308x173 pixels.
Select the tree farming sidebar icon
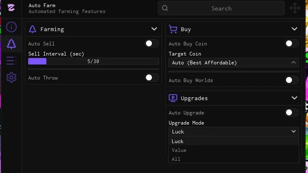click(11, 44)
